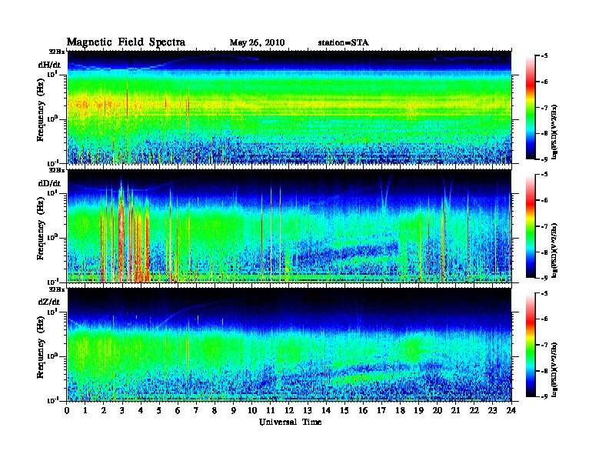The width and height of the screenshot is (609, 471).
Task: Click hour "24" on the Universal Time axis
Action: pyautogui.click(x=511, y=410)
